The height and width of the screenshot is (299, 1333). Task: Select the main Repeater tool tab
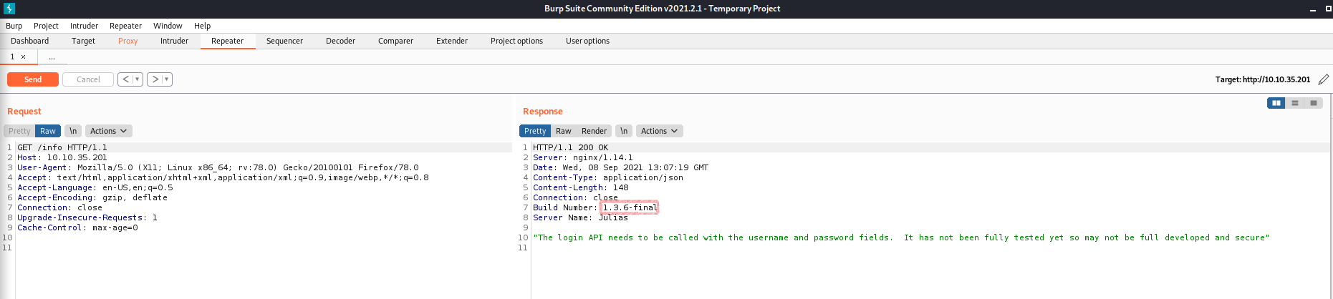pyautogui.click(x=227, y=41)
